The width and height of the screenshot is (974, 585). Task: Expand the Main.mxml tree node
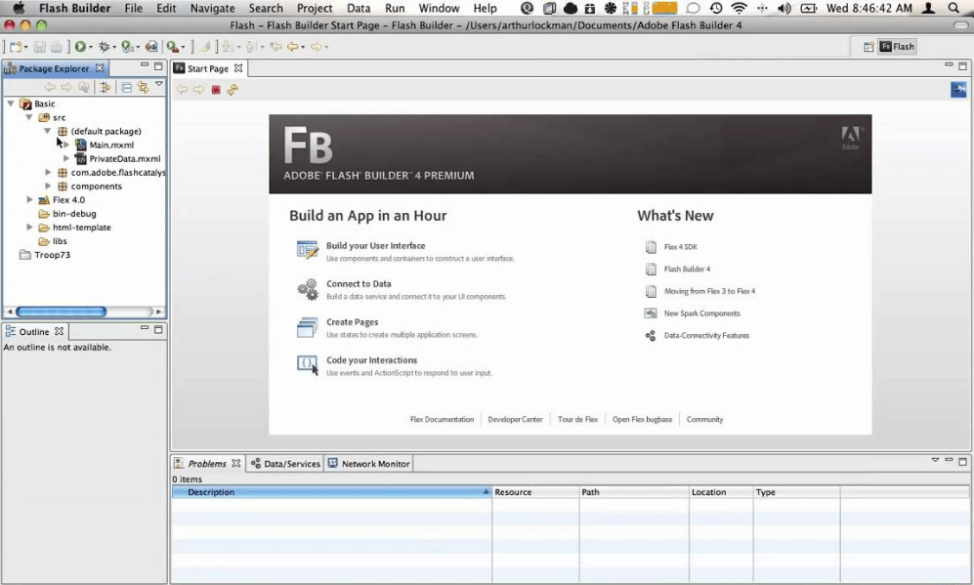(65, 145)
